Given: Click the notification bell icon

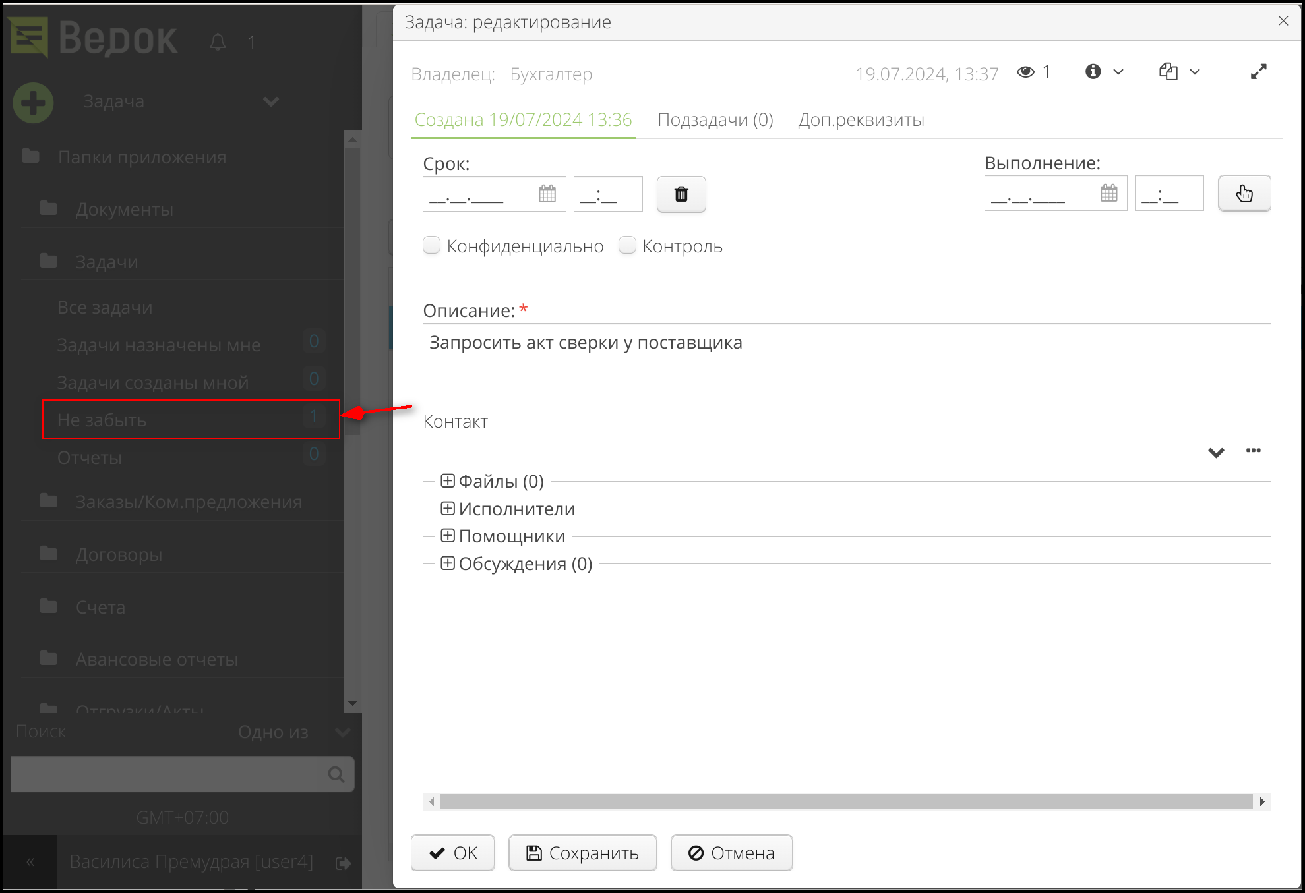Looking at the screenshot, I should tap(218, 42).
